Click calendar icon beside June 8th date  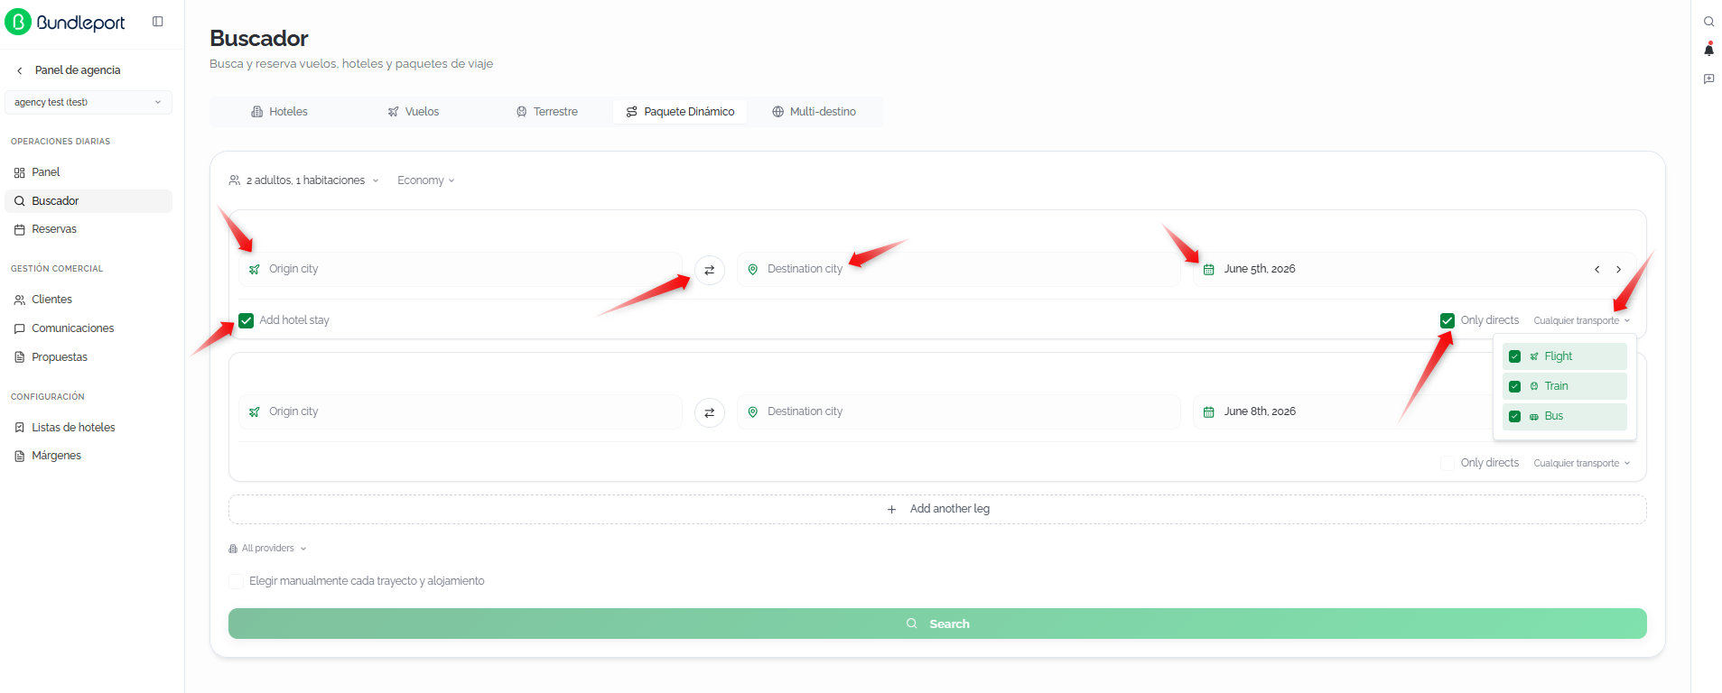coord(1208,412)
